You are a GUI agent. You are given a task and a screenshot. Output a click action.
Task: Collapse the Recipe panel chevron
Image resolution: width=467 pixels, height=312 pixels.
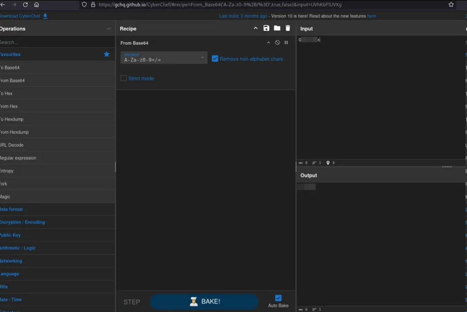255,28
